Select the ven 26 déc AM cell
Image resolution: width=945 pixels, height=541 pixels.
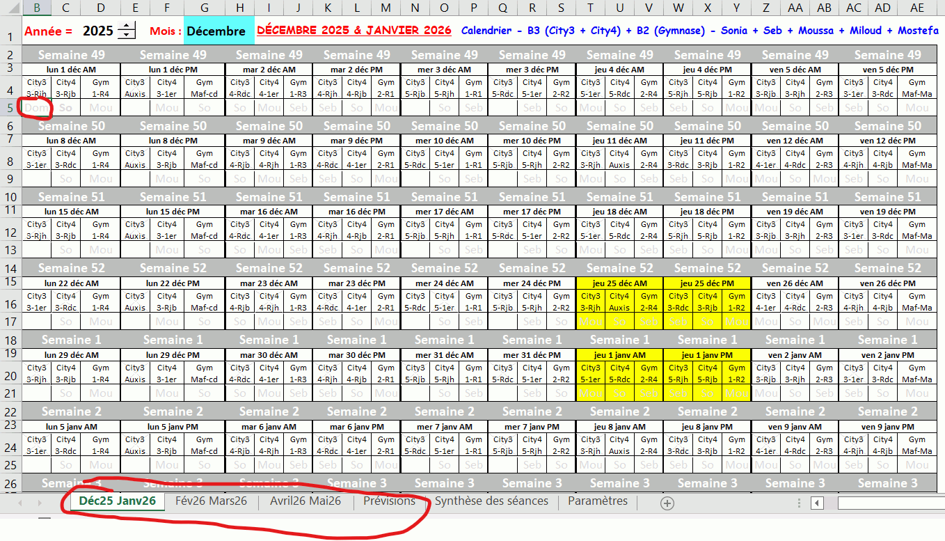click(795, 283)
